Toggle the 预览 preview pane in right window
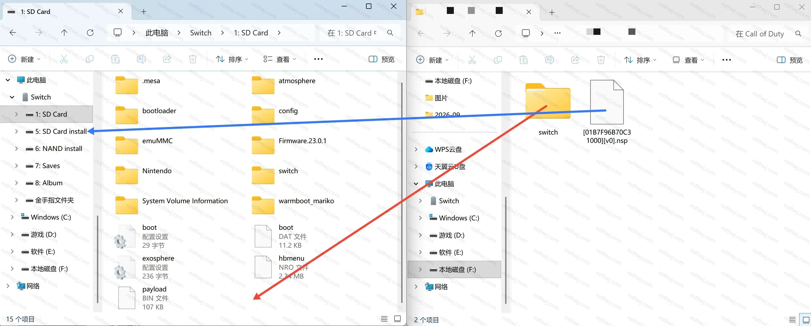811x326 pixels. click(x=790, y=60)
